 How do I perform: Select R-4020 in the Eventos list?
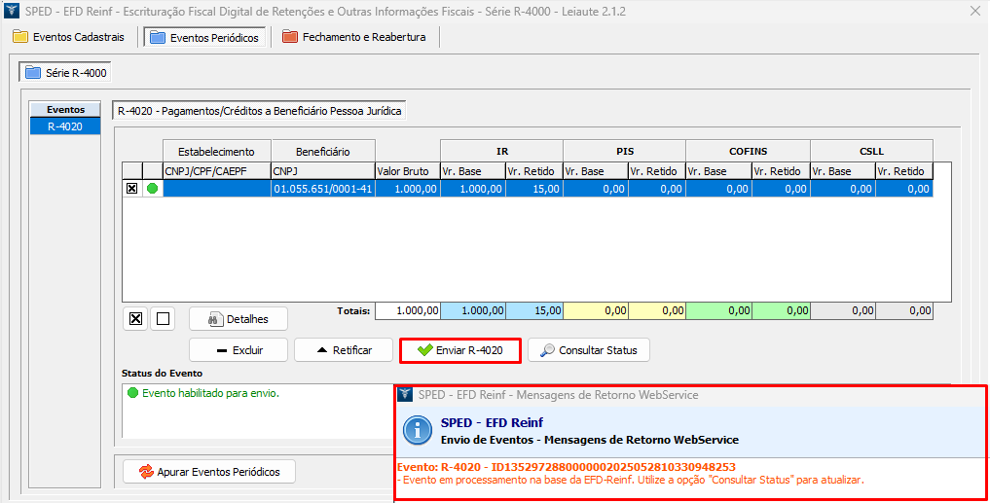(64, 126)
